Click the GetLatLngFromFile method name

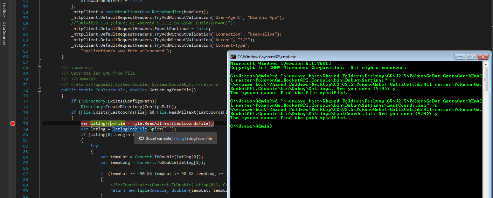(x=170, y=90)
